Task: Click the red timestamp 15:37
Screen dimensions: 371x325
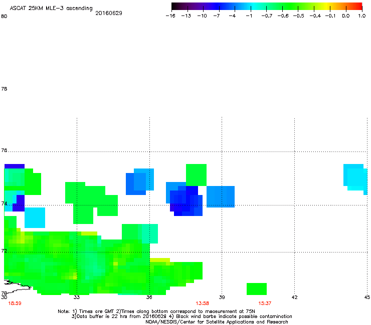Action: point(265,303)
